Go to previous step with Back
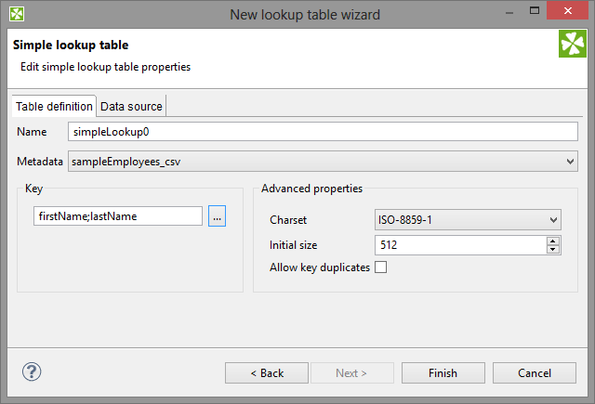Screen dimensions: 595x404 point(267,372)
